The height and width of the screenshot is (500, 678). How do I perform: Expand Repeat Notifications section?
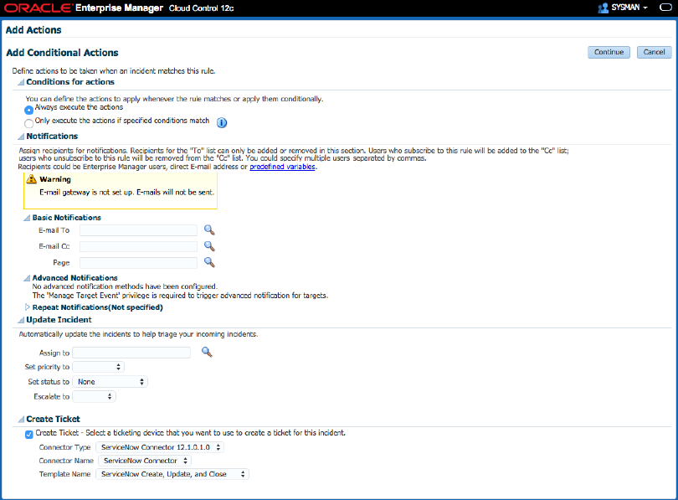[28, 307]
